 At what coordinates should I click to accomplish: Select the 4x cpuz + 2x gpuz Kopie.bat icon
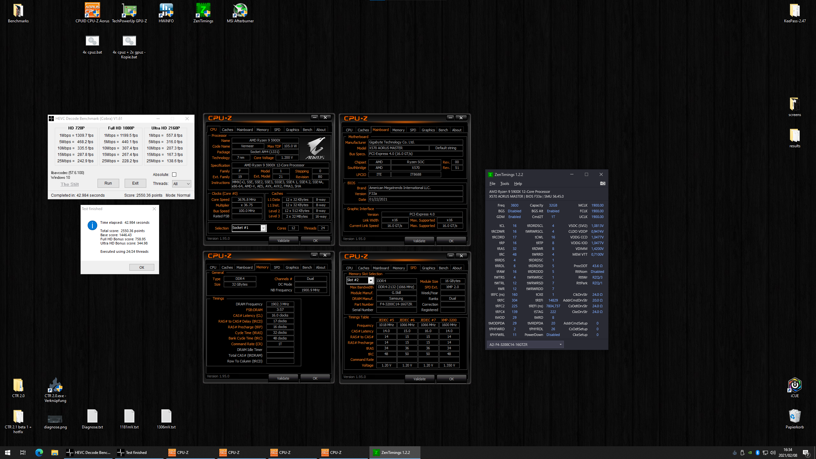pyautogui.click(x=129, y=47)
